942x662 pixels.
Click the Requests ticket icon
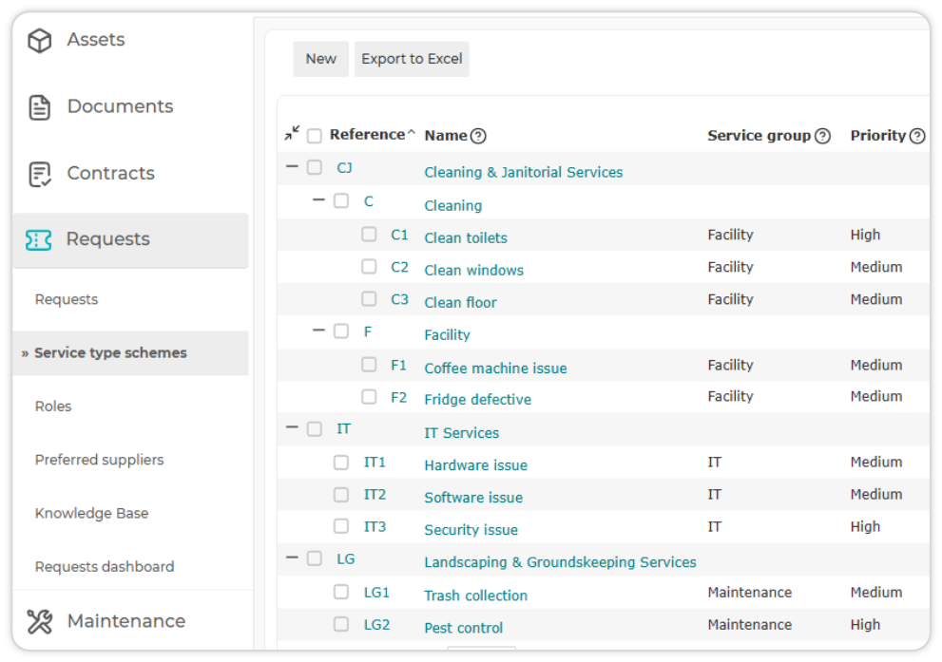click(38, 240)
